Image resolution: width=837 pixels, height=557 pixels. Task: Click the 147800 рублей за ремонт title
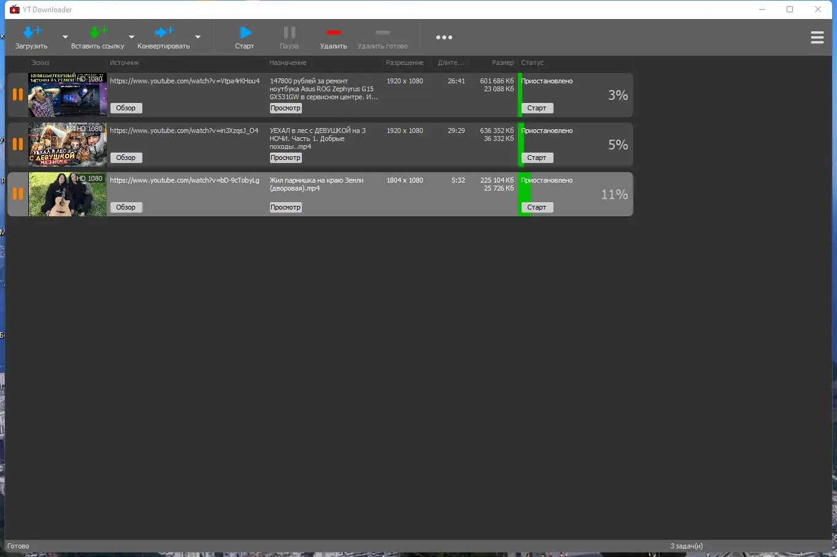pos(324,89)
